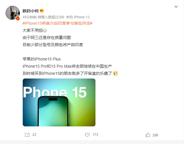
Task: Open hashtag #iPhone15将首次由印度参与首批供货#
Action: pos(57,23)
